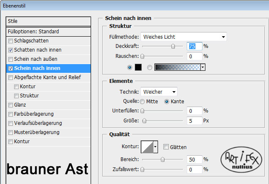The image size is (269, 184).
Task: Click the Rauschen value field
Action: 195,56
